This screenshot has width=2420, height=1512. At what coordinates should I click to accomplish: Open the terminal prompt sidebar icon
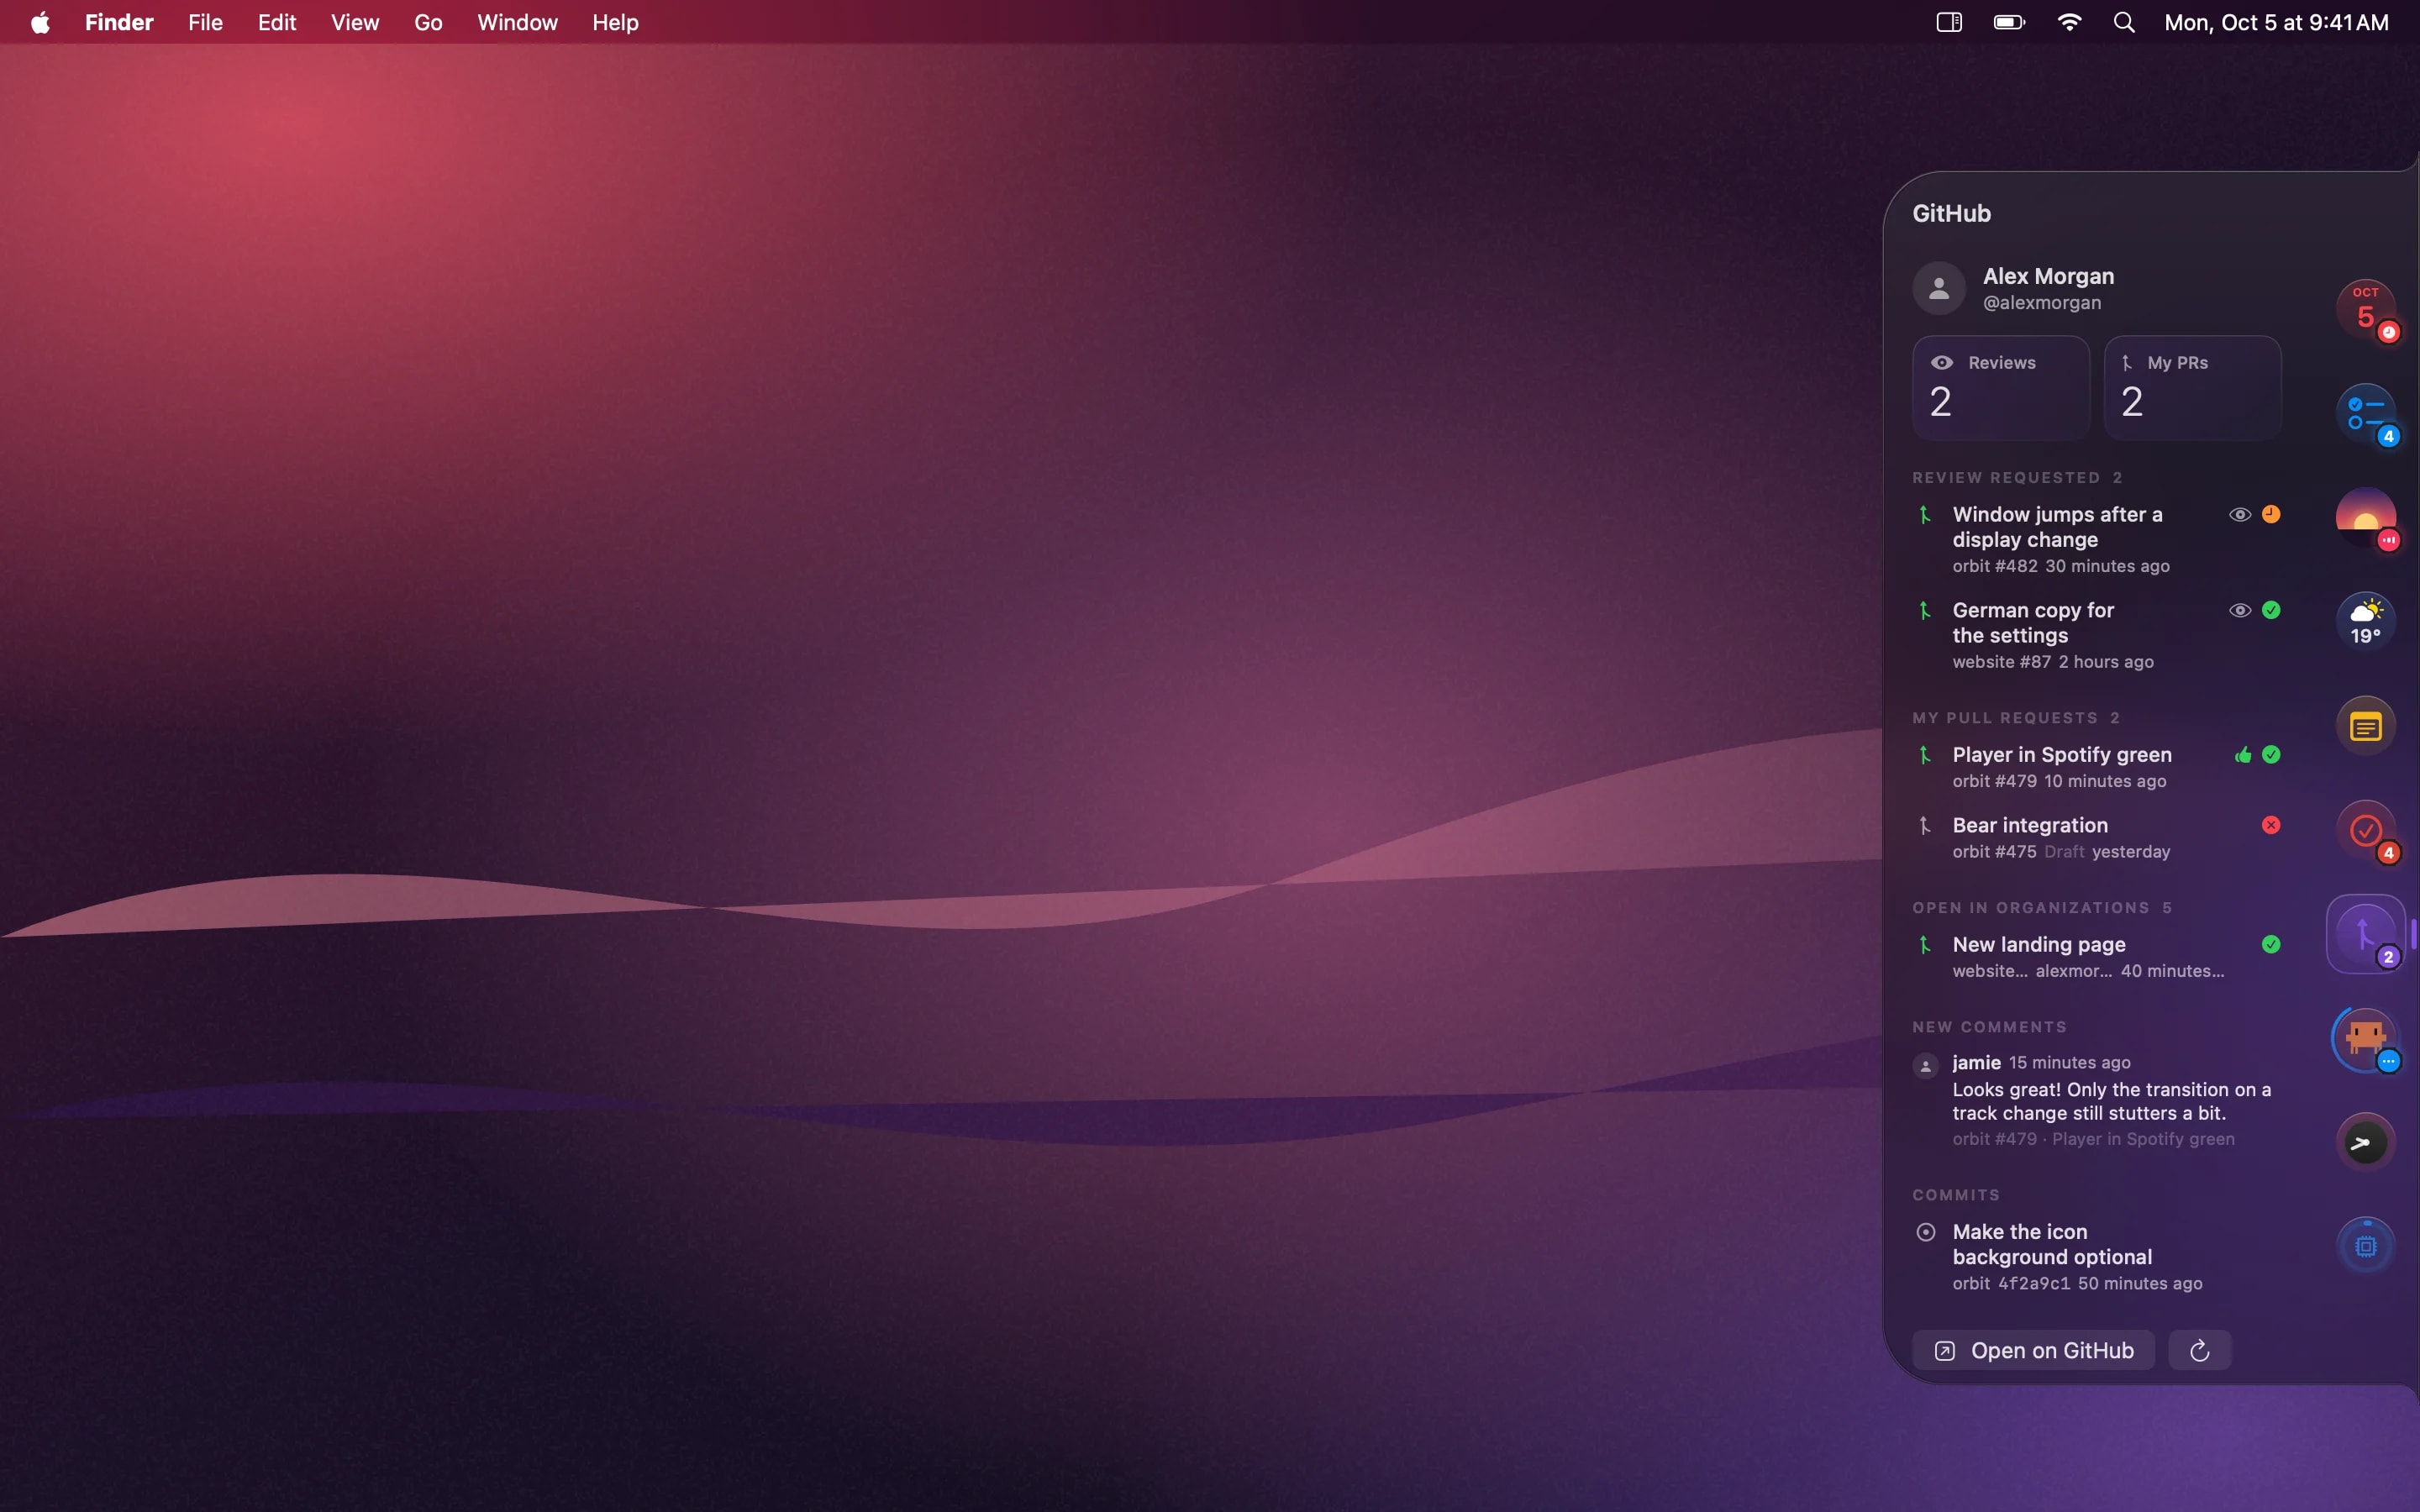tap(2365, 1142)
